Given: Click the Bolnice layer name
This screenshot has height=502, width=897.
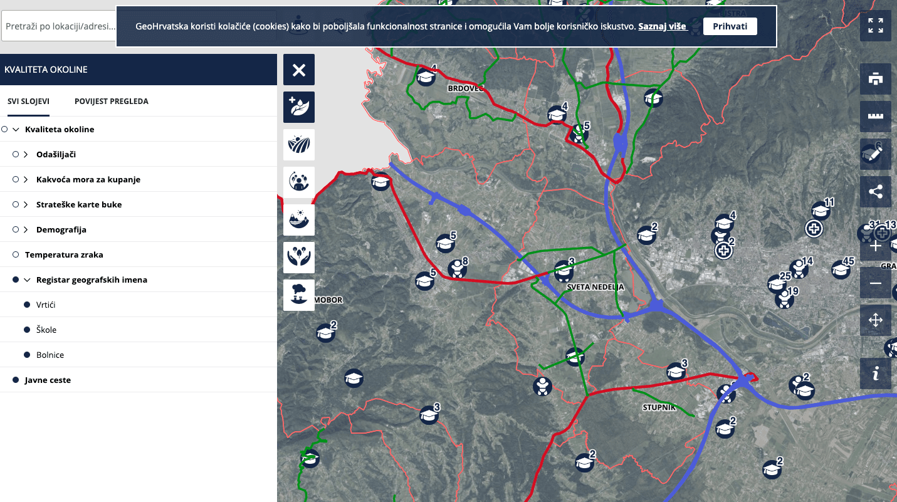Looking at the screenshot, I should 50,355.
